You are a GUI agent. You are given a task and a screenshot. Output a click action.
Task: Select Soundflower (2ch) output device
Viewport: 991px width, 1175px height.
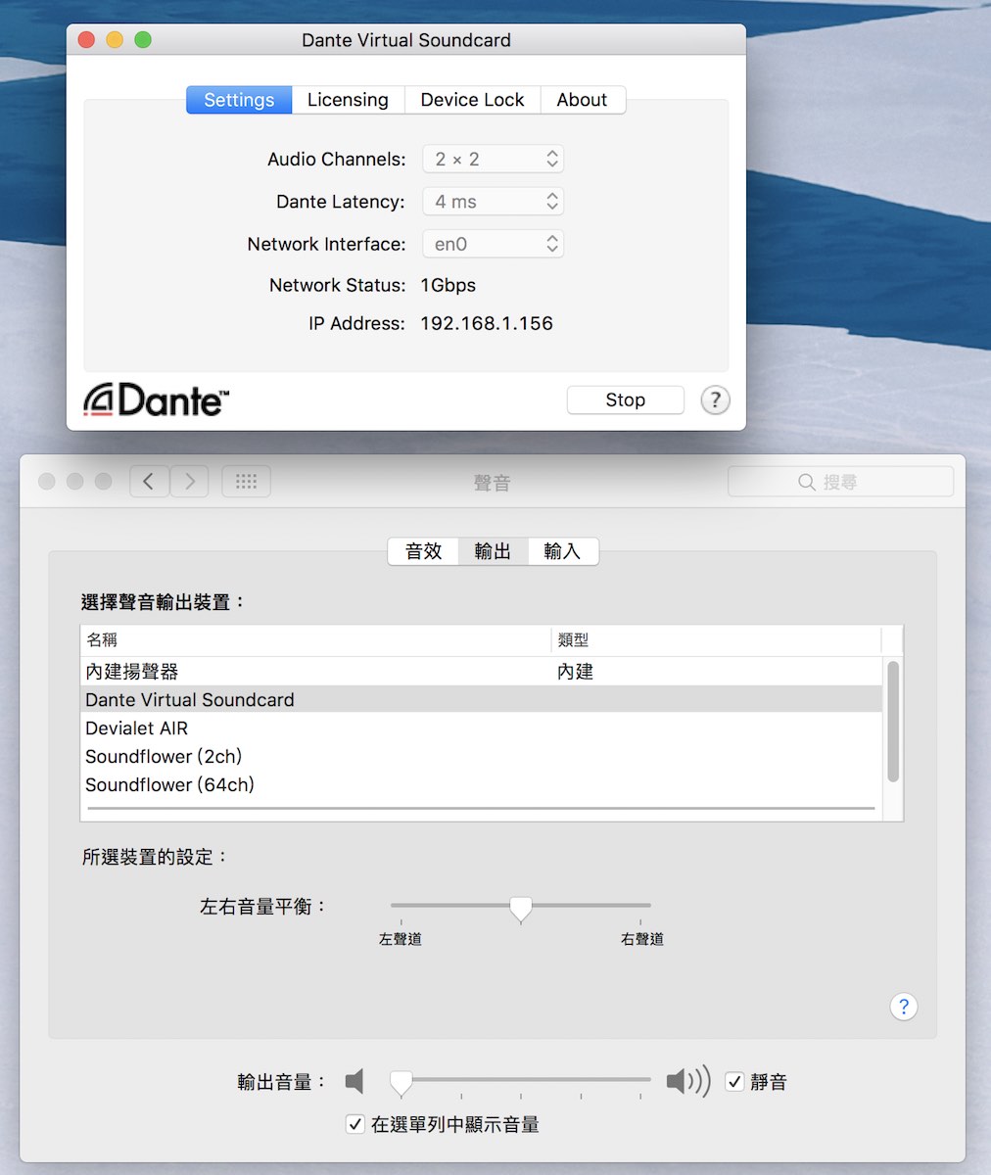coord(481,757)
